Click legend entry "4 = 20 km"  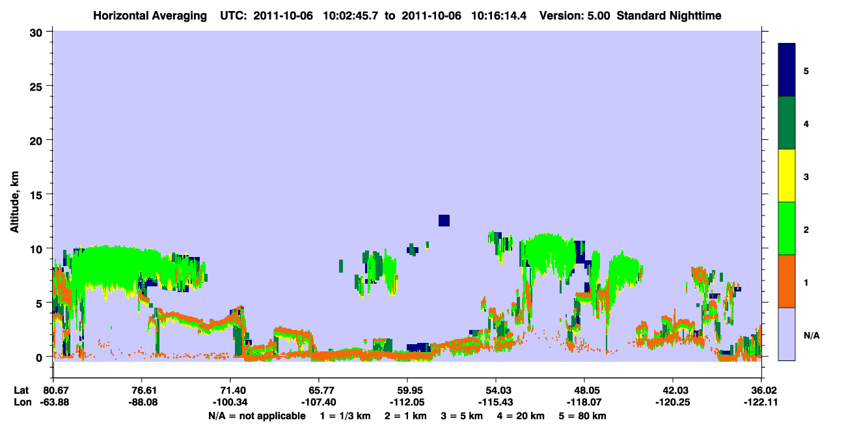pyautogui.click(x=521, y=416)
